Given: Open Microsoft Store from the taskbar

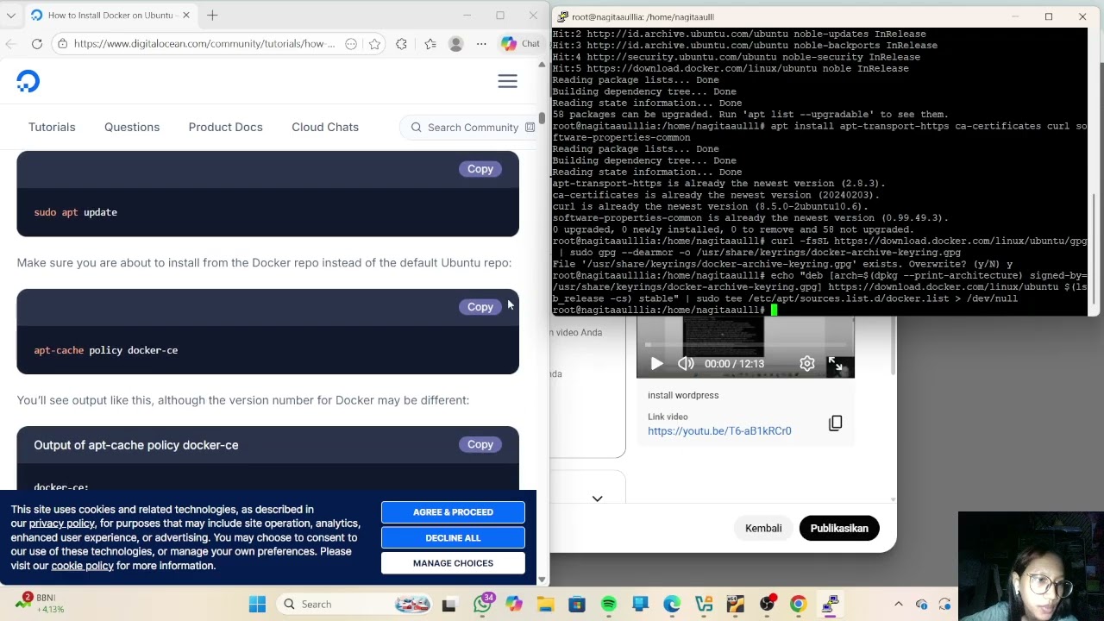Looking at the screenshot, I should tap(577, 605).
